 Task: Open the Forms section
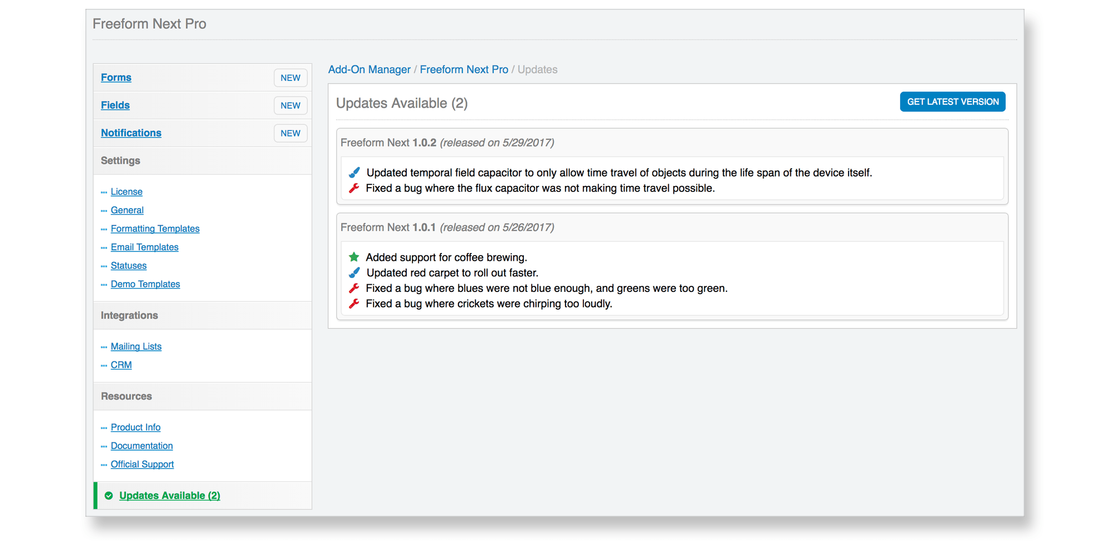click(116, 77)
